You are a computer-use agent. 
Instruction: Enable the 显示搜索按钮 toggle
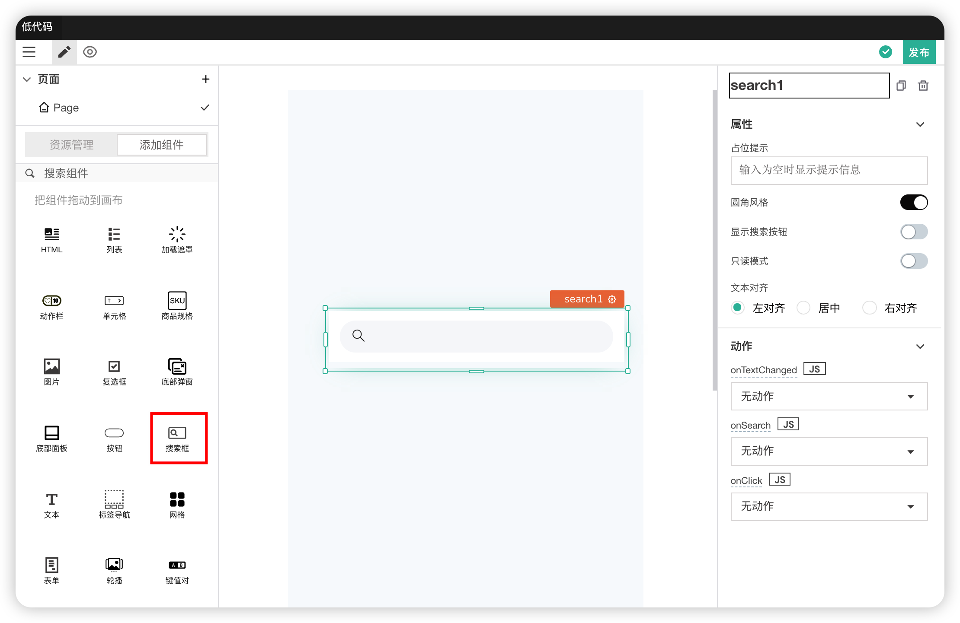tap(913, 232)
